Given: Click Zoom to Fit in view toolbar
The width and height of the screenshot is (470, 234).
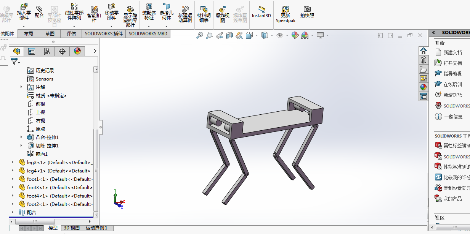Looking at the screenshot, I should (200, 35).
